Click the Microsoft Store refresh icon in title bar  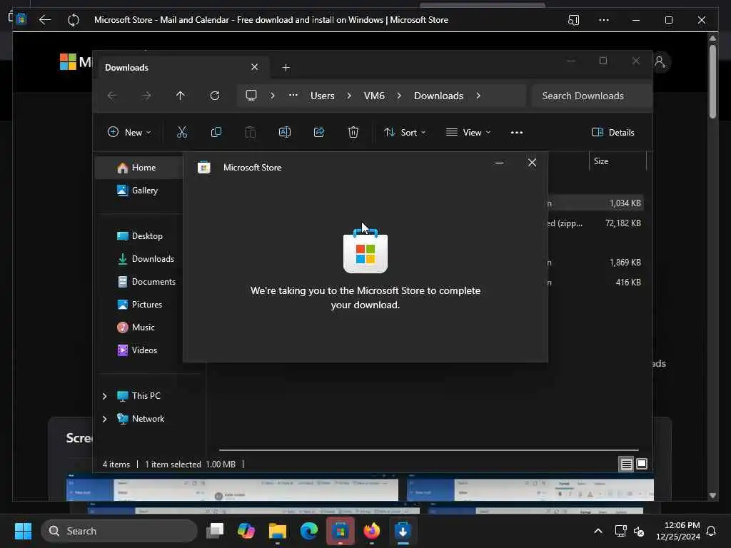click(x=74, y=20)
